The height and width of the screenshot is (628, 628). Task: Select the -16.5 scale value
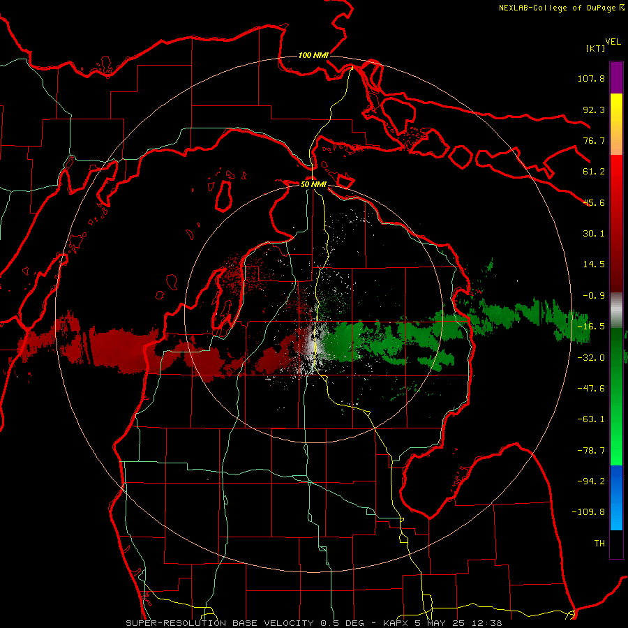pos(591,327)
